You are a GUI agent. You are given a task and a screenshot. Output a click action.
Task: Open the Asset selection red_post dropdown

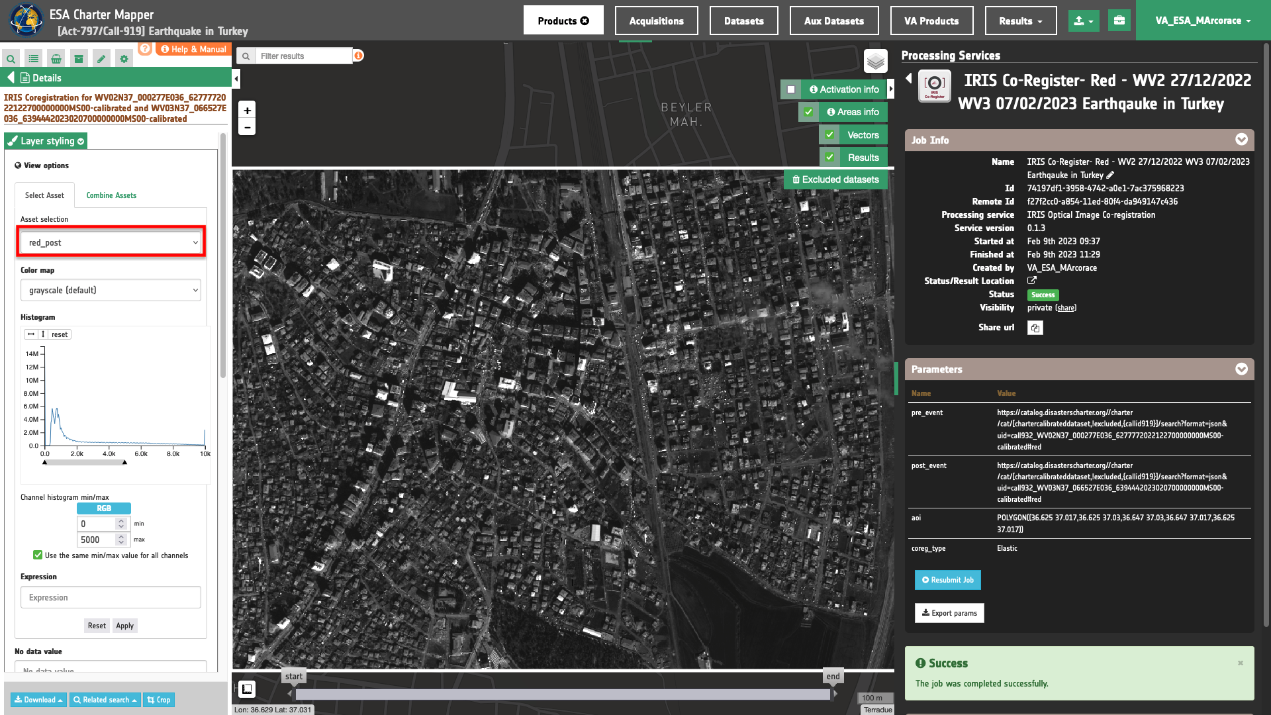pyautogui.click(x=111, y=243)
